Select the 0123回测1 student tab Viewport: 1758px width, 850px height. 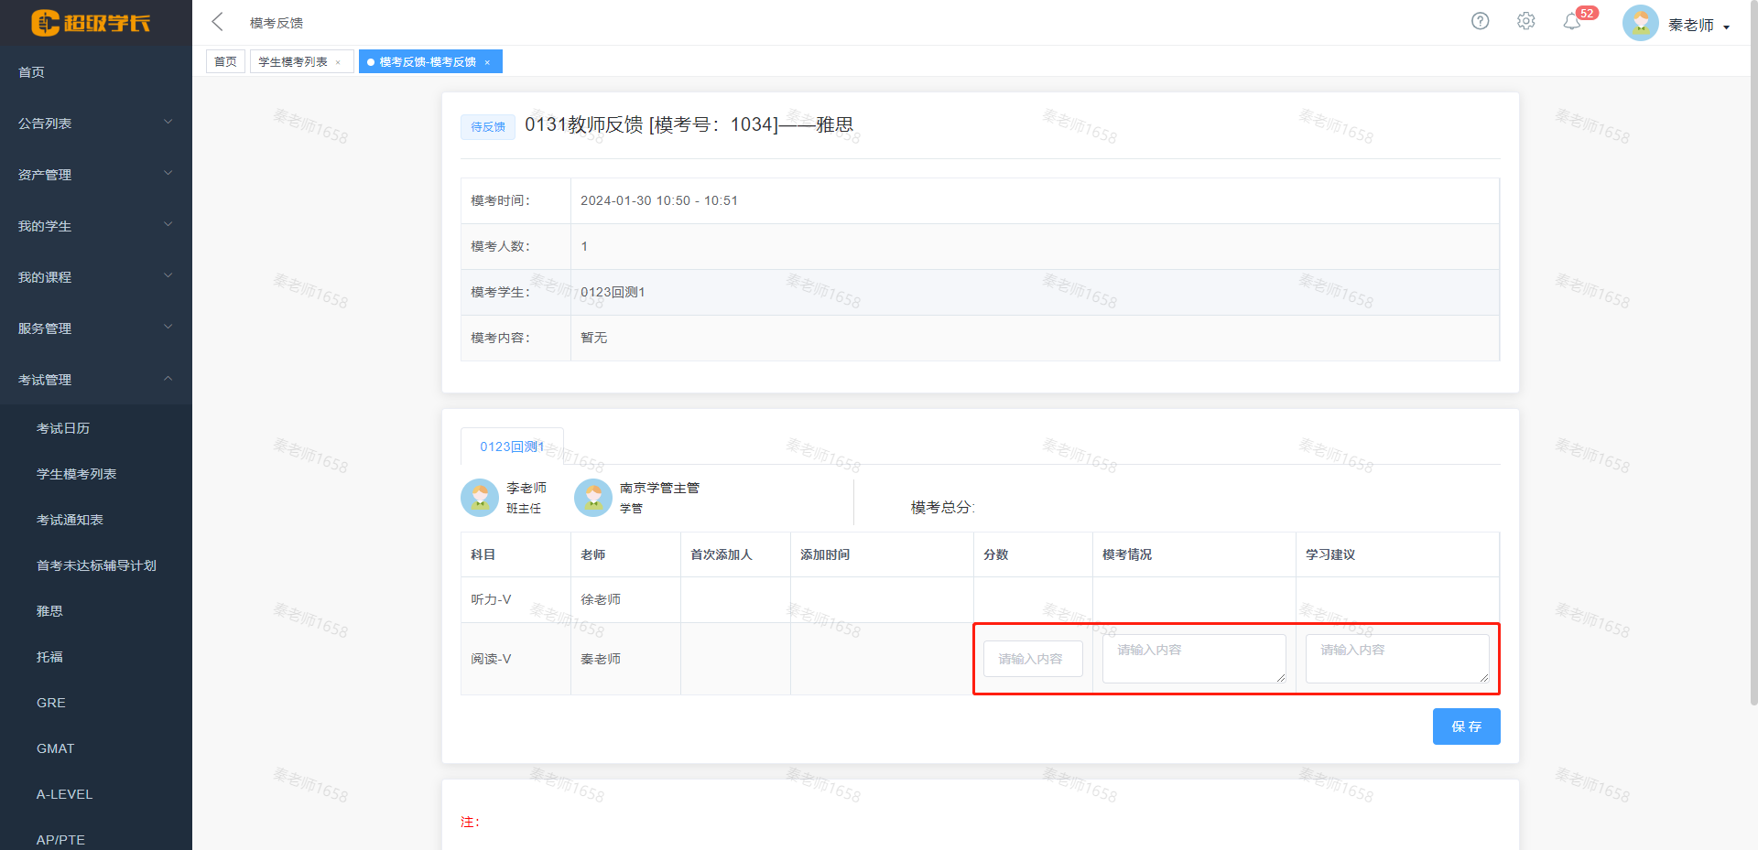[x=512, y=447]
